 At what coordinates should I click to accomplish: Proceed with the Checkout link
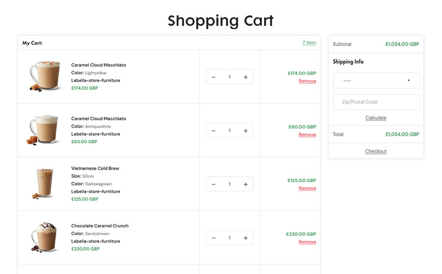tap(376, 151)
